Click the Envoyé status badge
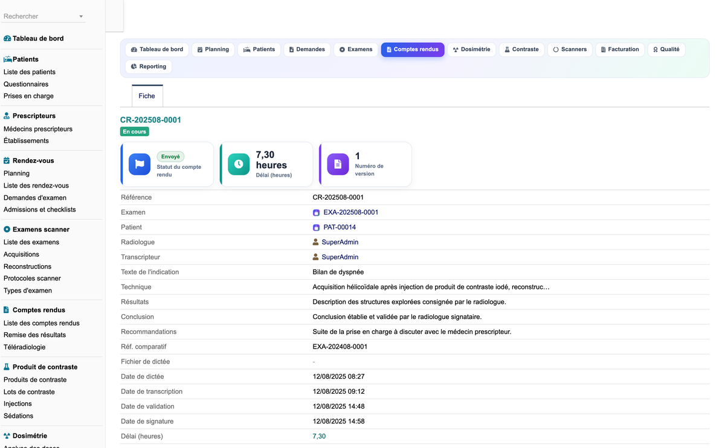This screenshot has height=448, width=725. (170, 156)
